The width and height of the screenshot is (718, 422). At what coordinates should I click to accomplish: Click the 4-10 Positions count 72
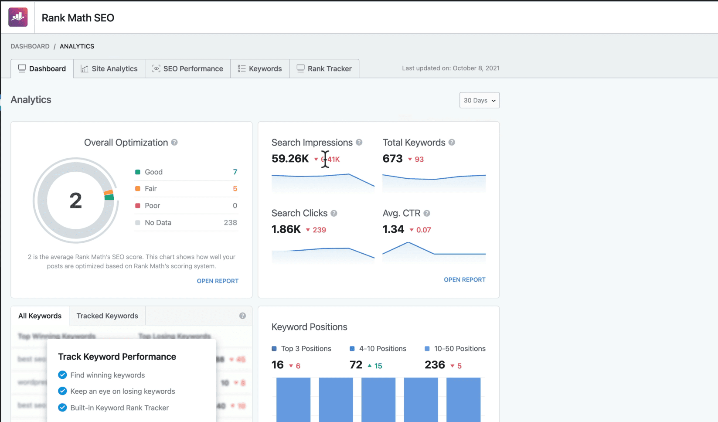(x=356, y=365)
